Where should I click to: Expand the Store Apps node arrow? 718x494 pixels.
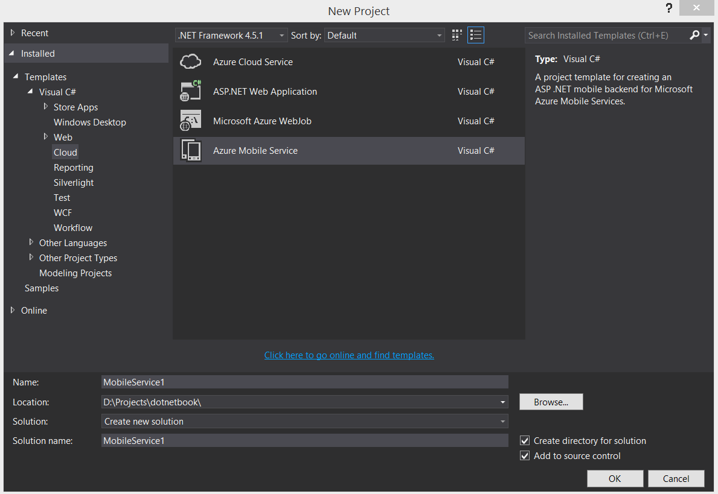(x=45, y=106)
